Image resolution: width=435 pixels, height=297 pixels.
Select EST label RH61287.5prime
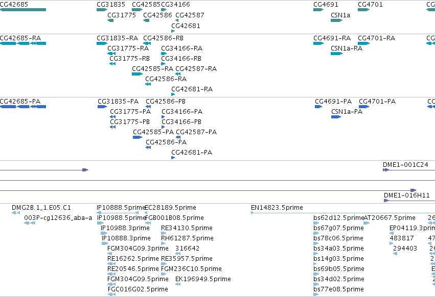(x=187, y=238)
